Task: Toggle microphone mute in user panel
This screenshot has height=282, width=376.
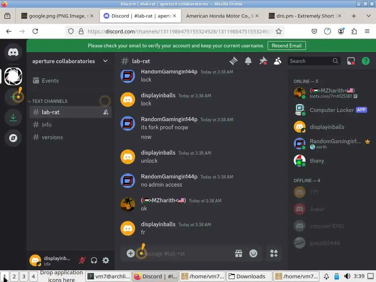Action: [82, 260]
